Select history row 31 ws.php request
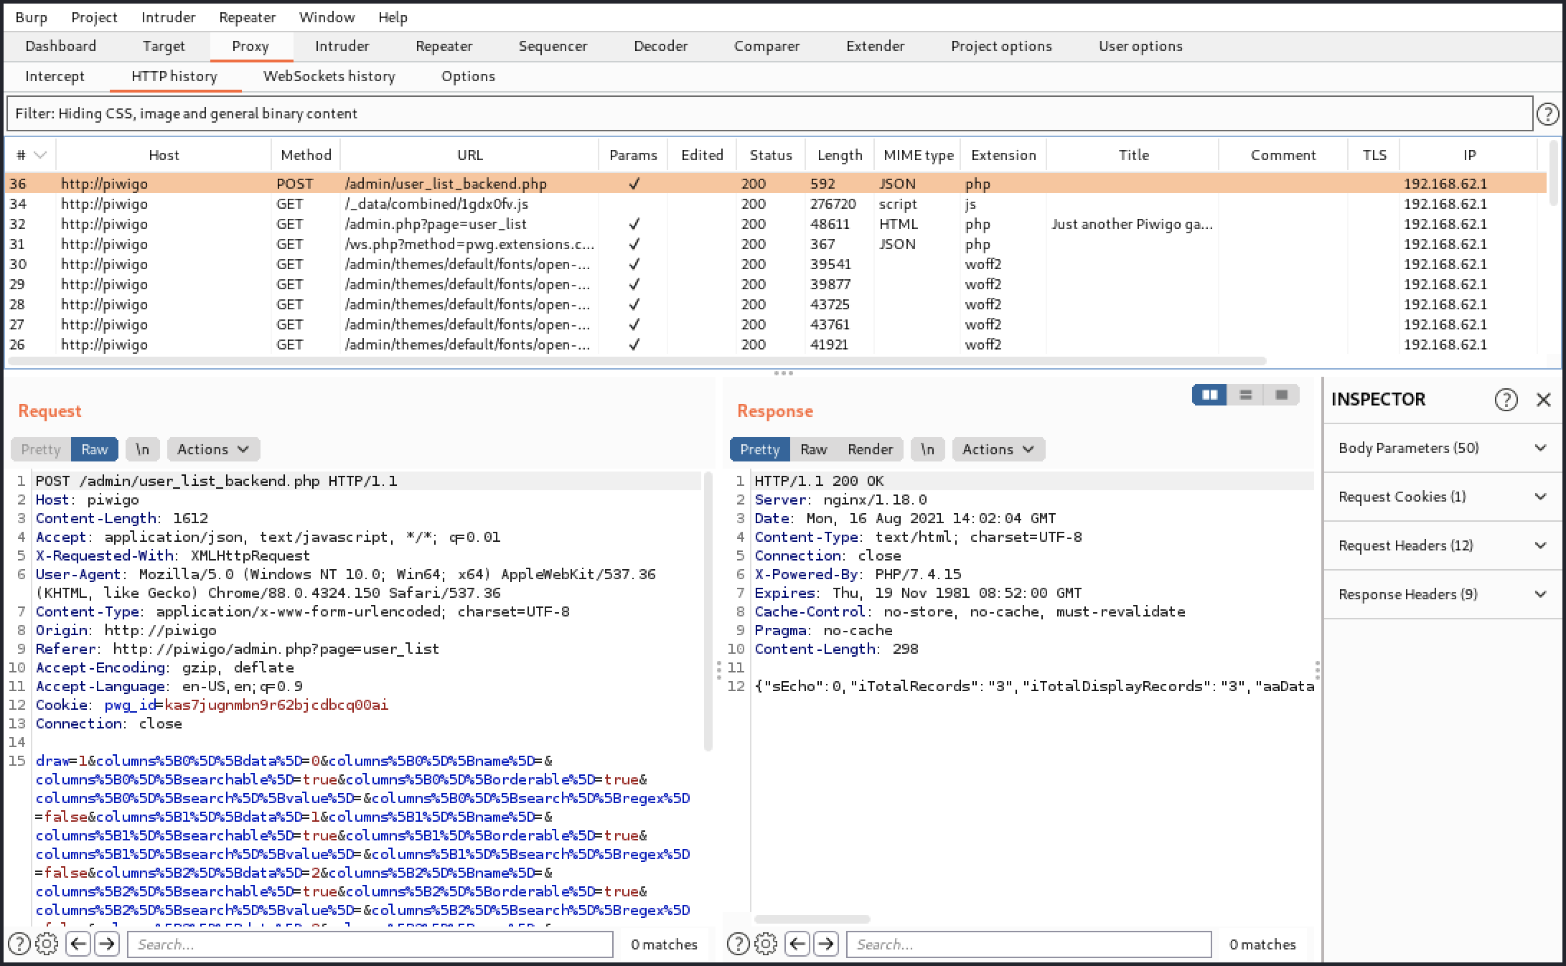Image resolution: width=1566 pixels, height=966 pixels. (775, 244)
